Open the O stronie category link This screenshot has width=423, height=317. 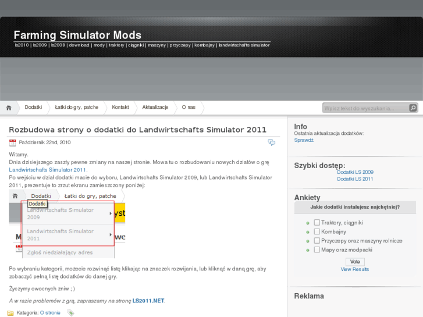coord(50,313)
